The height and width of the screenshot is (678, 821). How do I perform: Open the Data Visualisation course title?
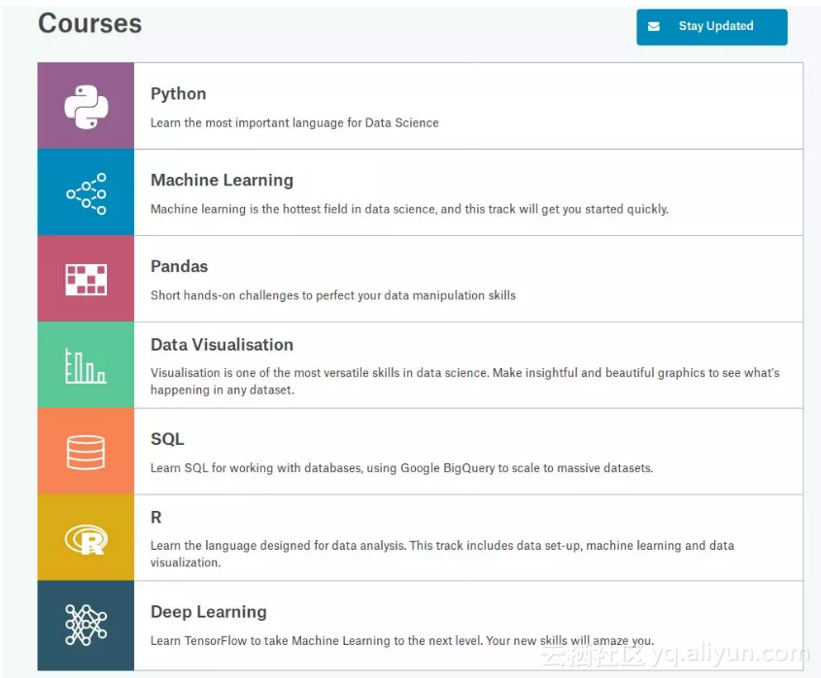pyautogui.click(x=222, y=345)
